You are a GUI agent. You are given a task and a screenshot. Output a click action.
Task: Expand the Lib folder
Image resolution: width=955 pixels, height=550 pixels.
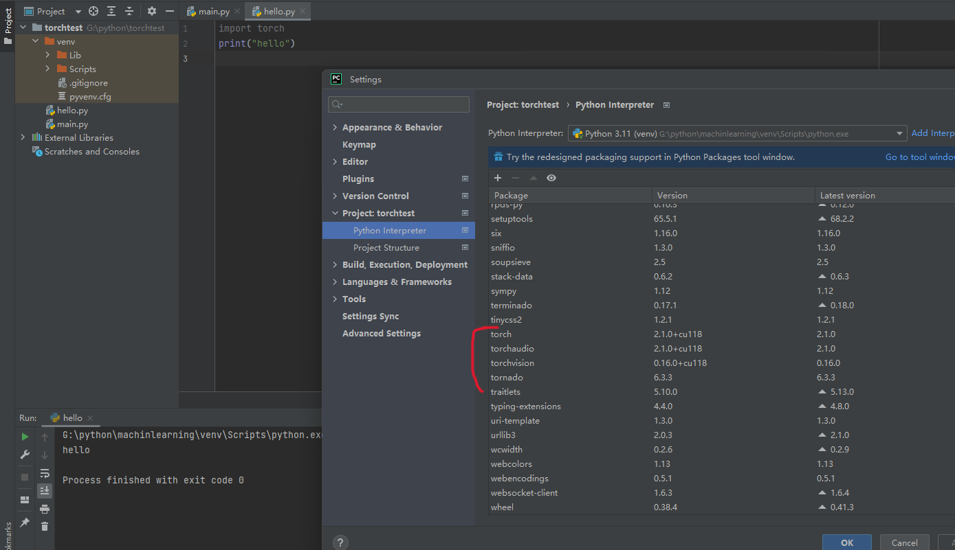pyautogui.click(x=47, y=56)
